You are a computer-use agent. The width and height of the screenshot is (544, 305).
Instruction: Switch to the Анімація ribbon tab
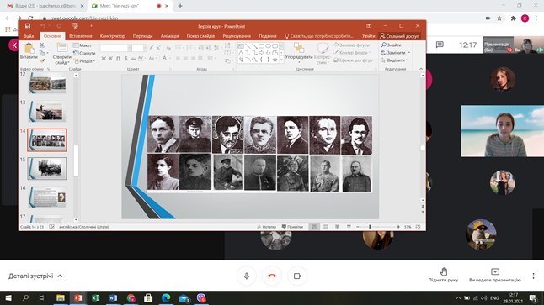click(x=169, y=36)
